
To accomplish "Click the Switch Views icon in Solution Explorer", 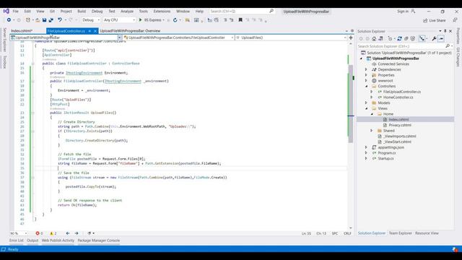I will [380, 38].
